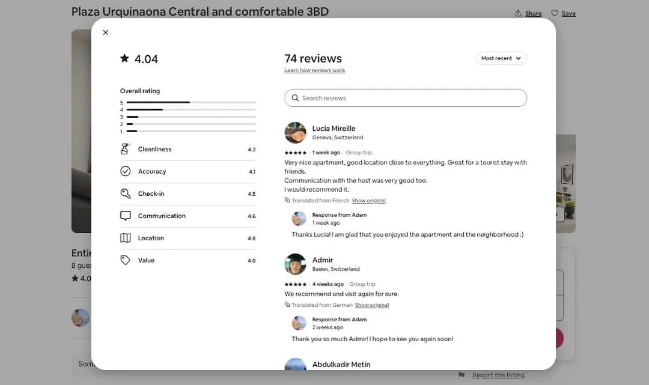This screenshot has width=649, height=385.
Task: Click 'Geneva, Switzerland' location text
Action: pos(337,138)
